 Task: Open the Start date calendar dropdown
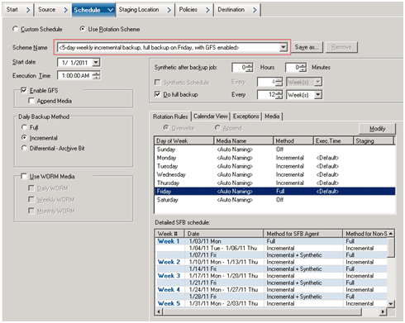[96, 63]
